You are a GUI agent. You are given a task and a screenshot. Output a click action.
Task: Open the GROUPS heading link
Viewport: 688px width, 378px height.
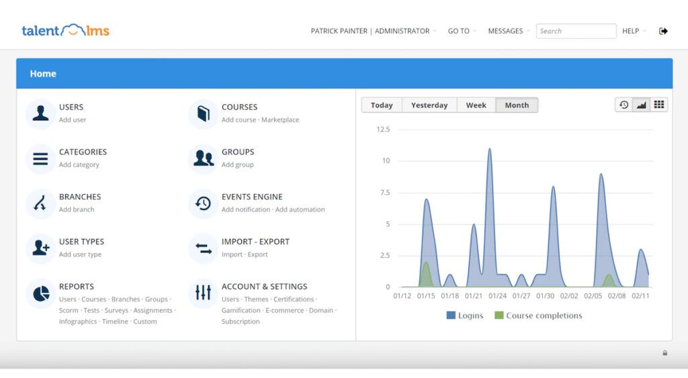click(x=238, y=152)
